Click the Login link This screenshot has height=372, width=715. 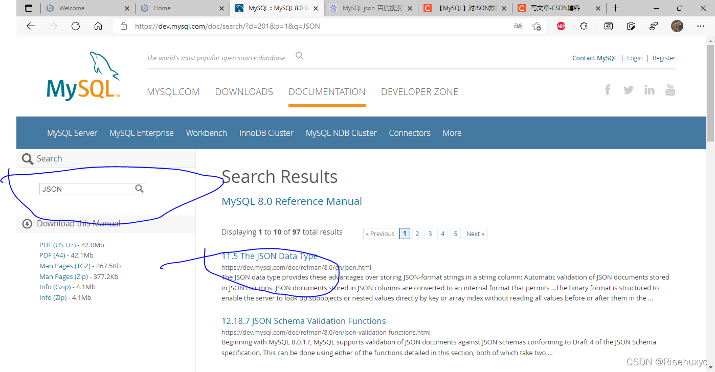tap(635, 58)
